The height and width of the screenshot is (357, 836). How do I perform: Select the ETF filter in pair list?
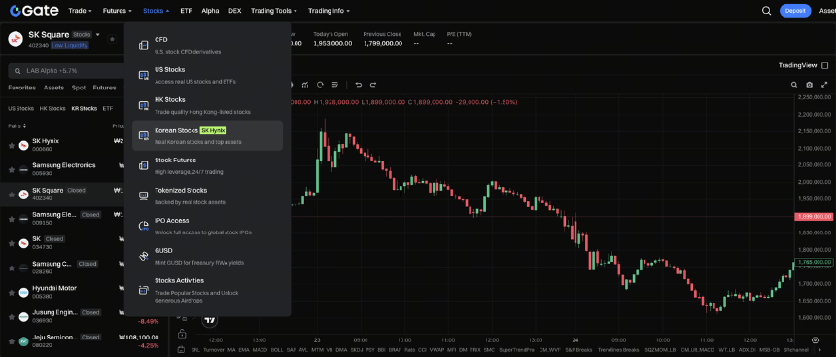(108, 108)
